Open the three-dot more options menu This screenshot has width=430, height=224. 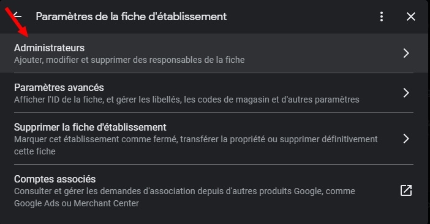(x=382, y=16)
